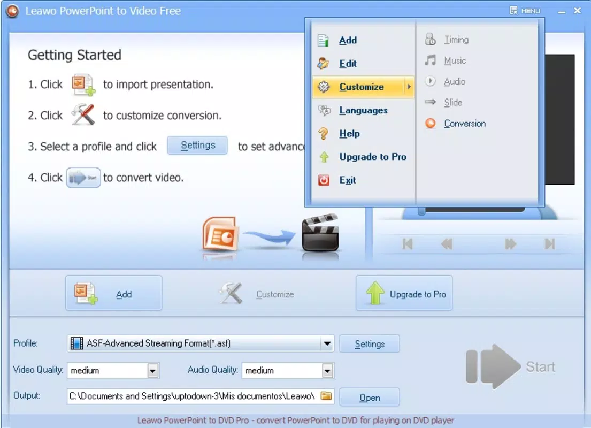This screenshot has height=428, width=591.
Task: Click the clapperboard video graphic
Action: pos(320,233)
